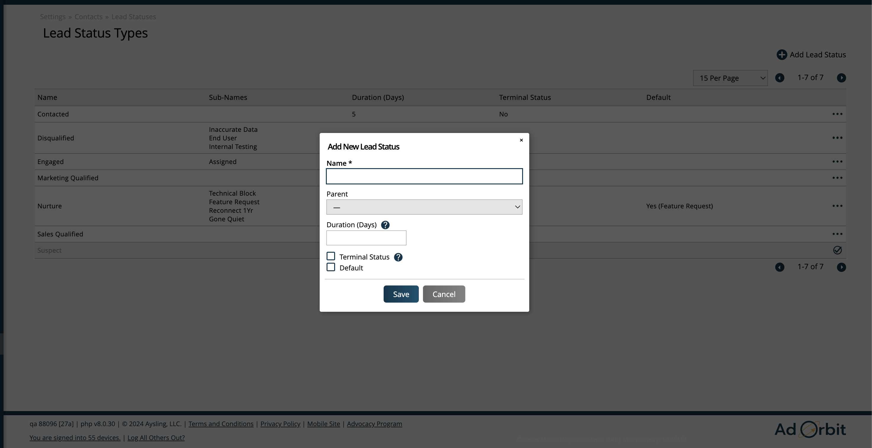Image resolution: width=872 pixels, height=448 pixels.
Task: Enable the Terminal Status checkbox
Action: pos(331,257)
